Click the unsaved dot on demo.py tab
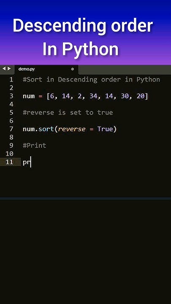171x304 pixels. (73, 69)
